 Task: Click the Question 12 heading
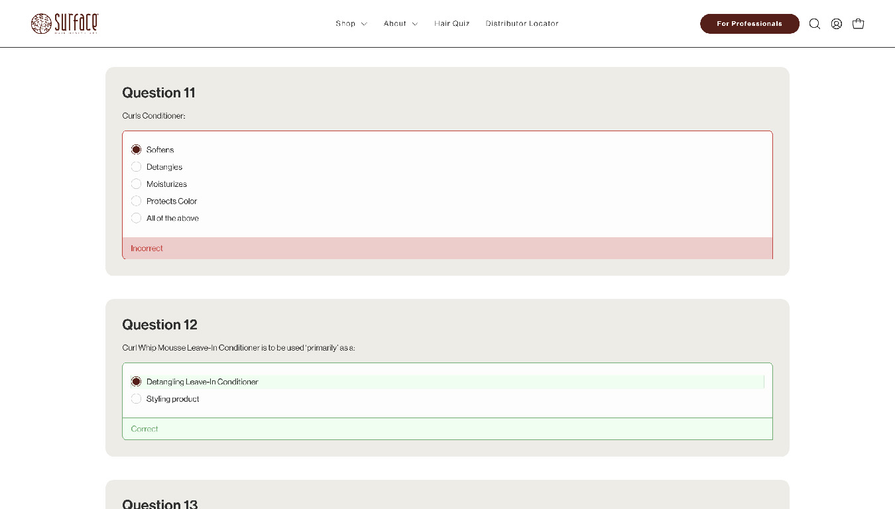[160, 325]
